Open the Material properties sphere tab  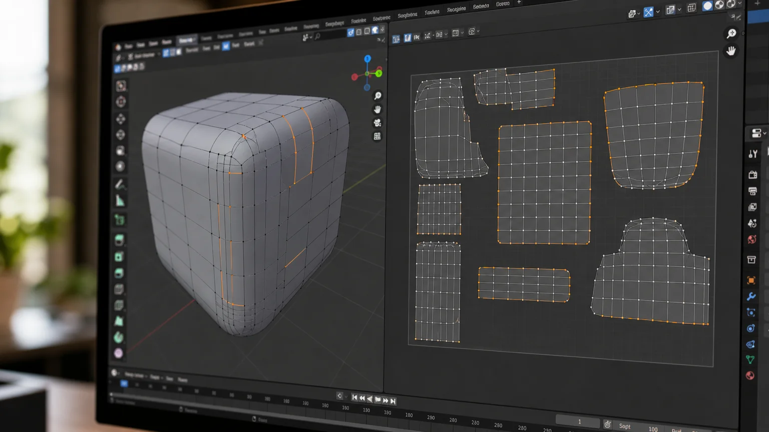(750, 375)
